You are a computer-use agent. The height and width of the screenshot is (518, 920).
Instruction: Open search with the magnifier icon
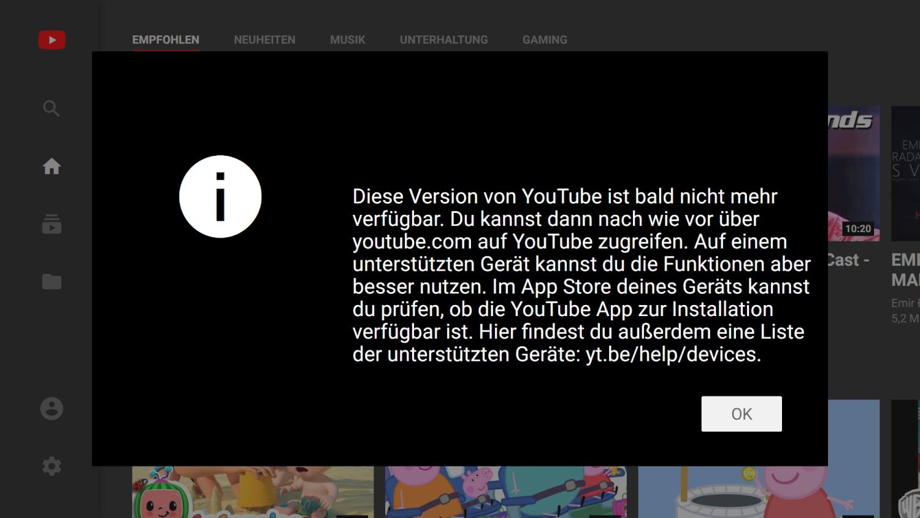click(x=52, y=109)
